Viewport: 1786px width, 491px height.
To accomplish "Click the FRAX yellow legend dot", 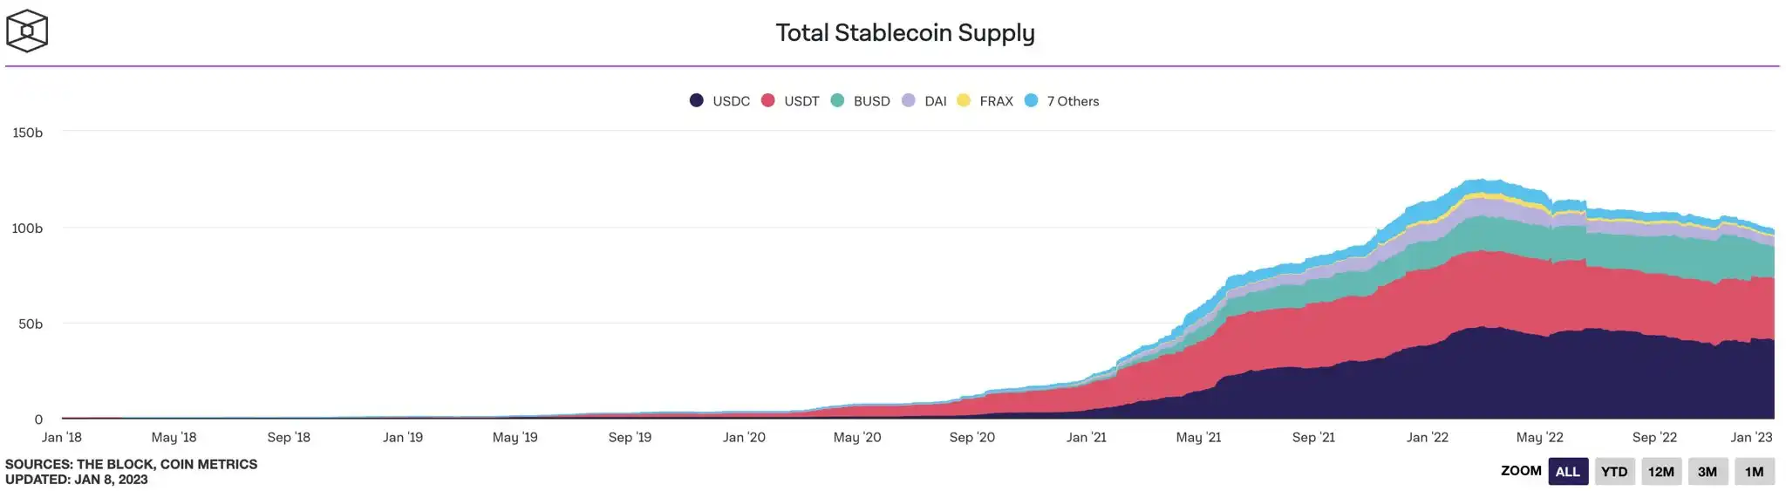I will pyautogui.click(x=964, y=100).
